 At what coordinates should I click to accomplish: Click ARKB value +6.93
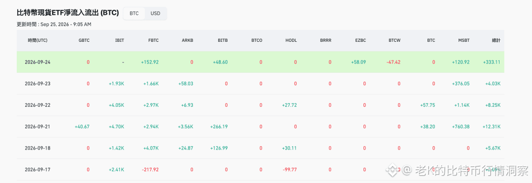point(187,105)
